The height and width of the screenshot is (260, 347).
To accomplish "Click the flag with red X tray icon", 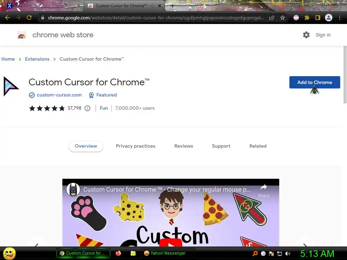I will point(271,254).
